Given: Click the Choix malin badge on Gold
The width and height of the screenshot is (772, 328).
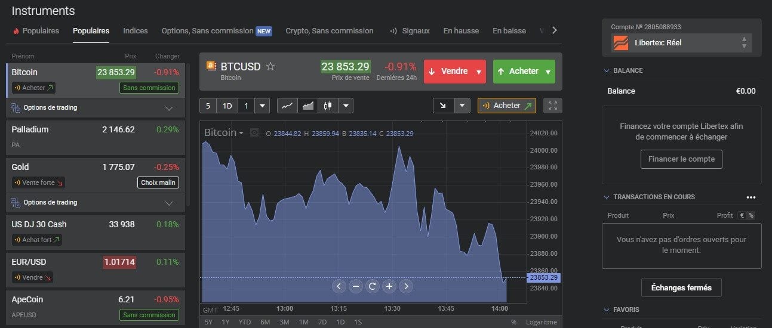Looking at the screenshot, I should [x=158, y=182].
